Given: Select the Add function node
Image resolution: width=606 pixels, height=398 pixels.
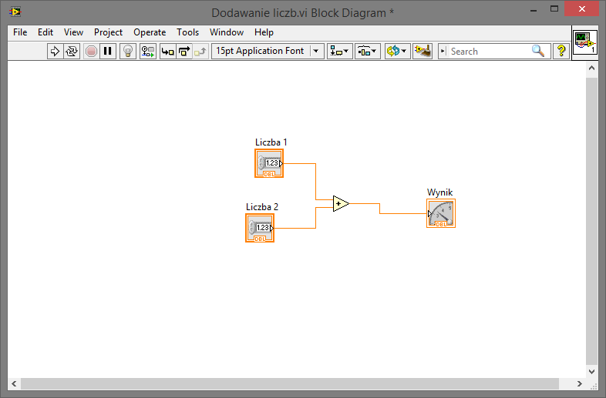Looking at the screenshot, I should click(x=341, y=204).
